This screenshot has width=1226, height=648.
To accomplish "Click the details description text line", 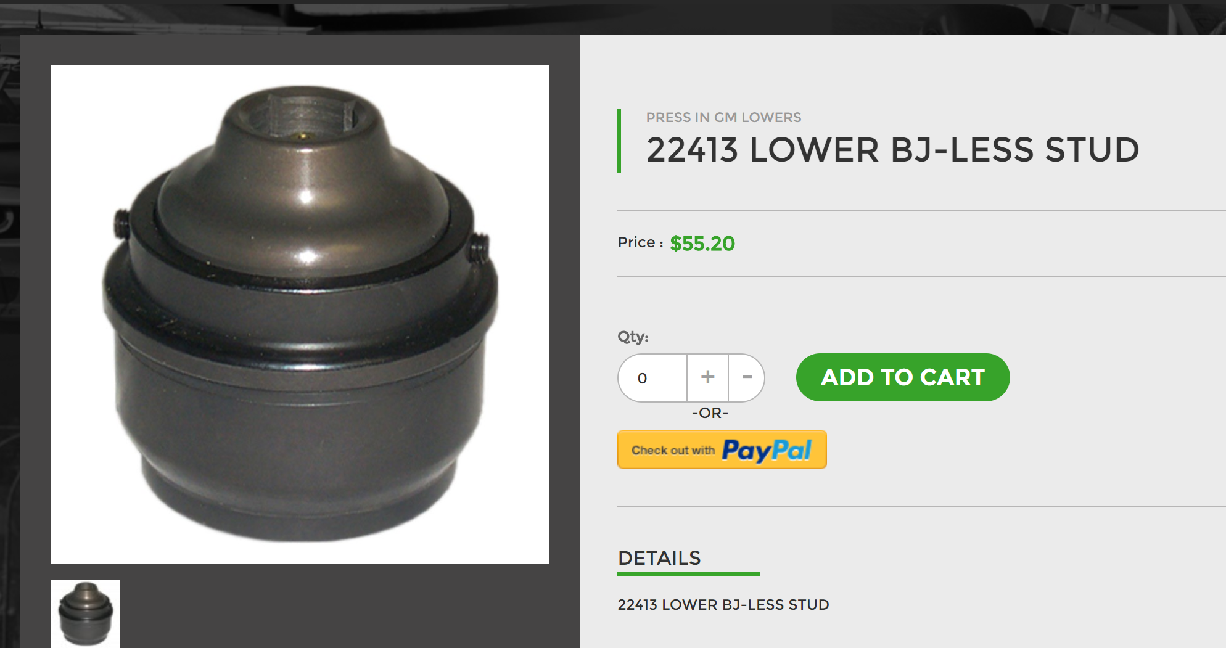I will tap(723, 605).
